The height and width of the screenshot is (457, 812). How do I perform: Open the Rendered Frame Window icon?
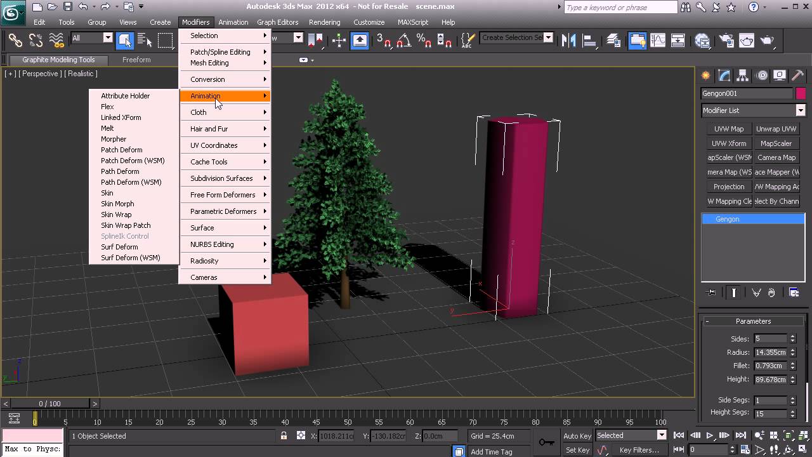[x=747, y=40]
